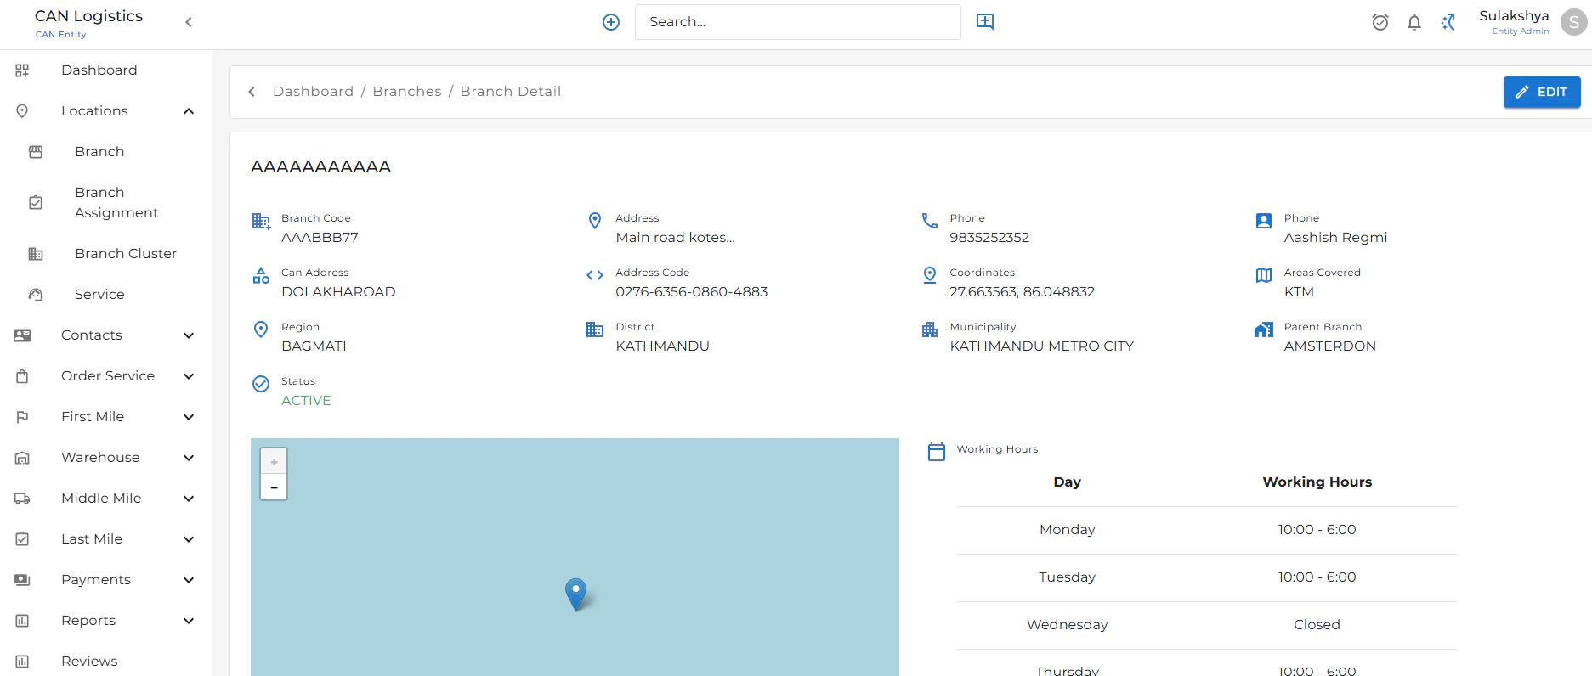Click the Locations pin icon in the sidebar
1592x676 pixels.
pyautogui.click(x=22, y=111)
